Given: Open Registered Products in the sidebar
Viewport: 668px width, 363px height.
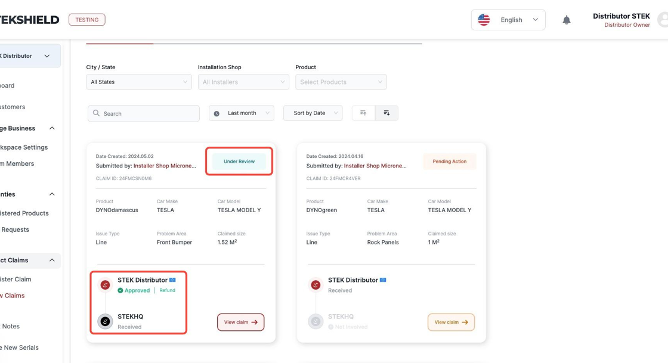Looking at the screenshot, I should pyautogui.click(x=24, y=213).
